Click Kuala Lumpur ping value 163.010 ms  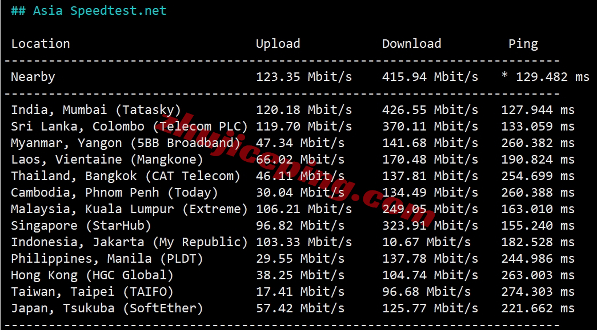tap(538, 209)
